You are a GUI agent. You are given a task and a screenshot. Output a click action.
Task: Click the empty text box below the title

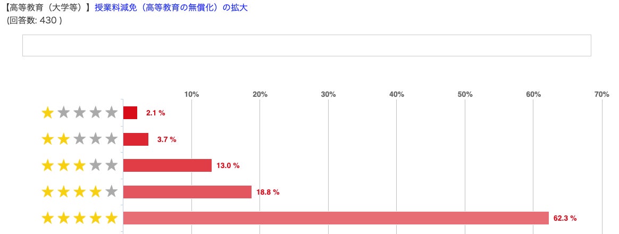pos(306,45)
